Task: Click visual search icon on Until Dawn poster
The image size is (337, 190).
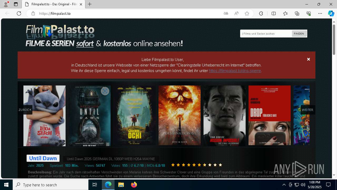Action: 105,91
